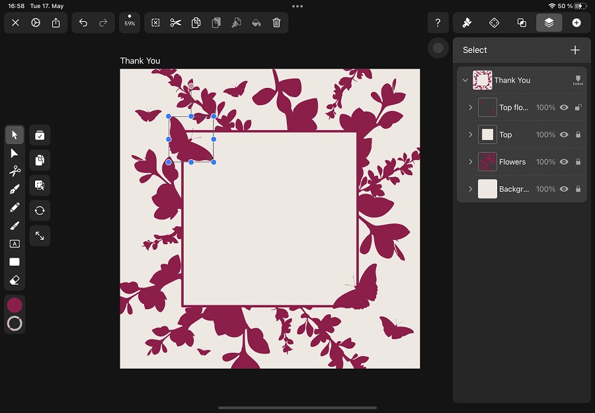Screen dimensions: 595x413
Task: Select the Scissors tool in left toolbar
Action: point(15,171)
